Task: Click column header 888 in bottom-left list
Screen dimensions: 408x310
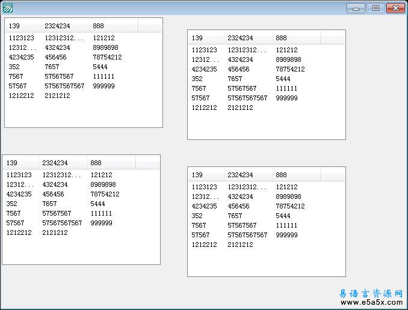Action: (x=111, y=163)
